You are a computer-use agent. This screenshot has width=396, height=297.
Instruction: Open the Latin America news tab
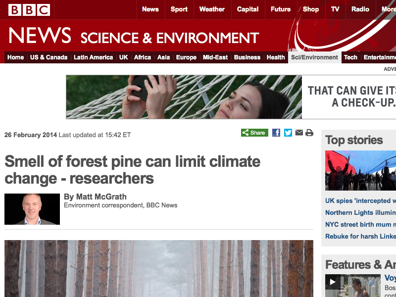click(x=93, y=57)
